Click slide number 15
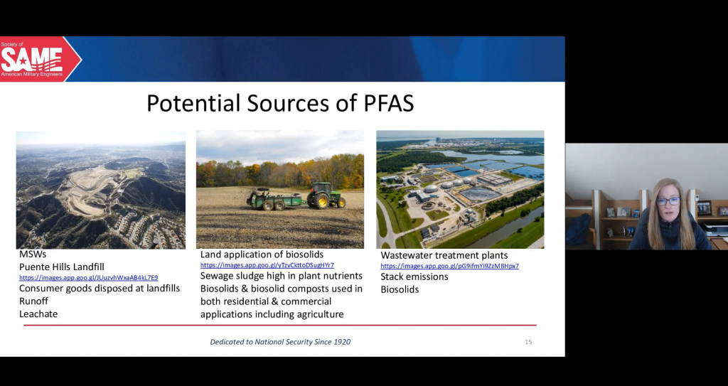Image resolution: width=728 pixels, height=386 pixels. (528, 342)
